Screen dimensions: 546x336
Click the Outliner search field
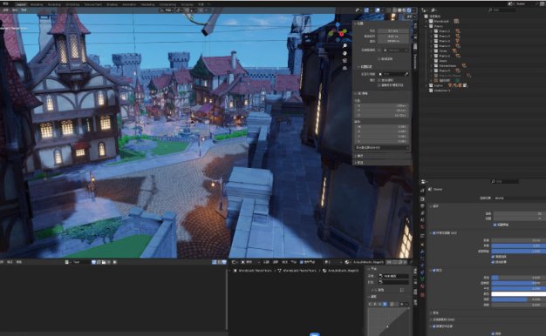tap(502, 10)
